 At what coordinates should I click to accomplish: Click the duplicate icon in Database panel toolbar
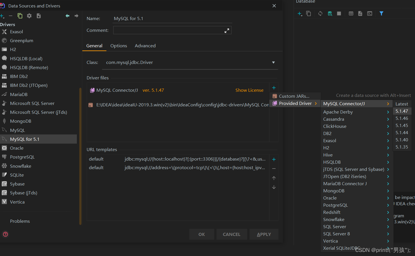[x=309, y=13]
